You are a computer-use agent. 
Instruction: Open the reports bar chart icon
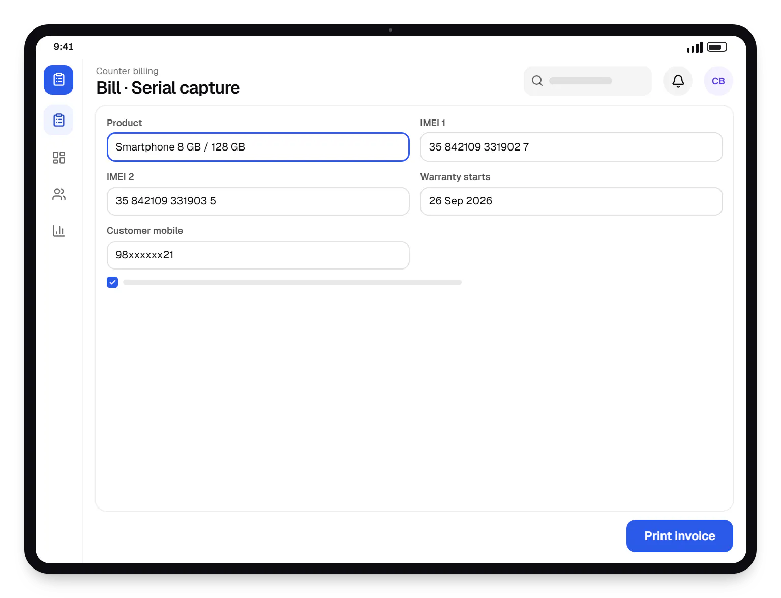[x=59, y=231]
